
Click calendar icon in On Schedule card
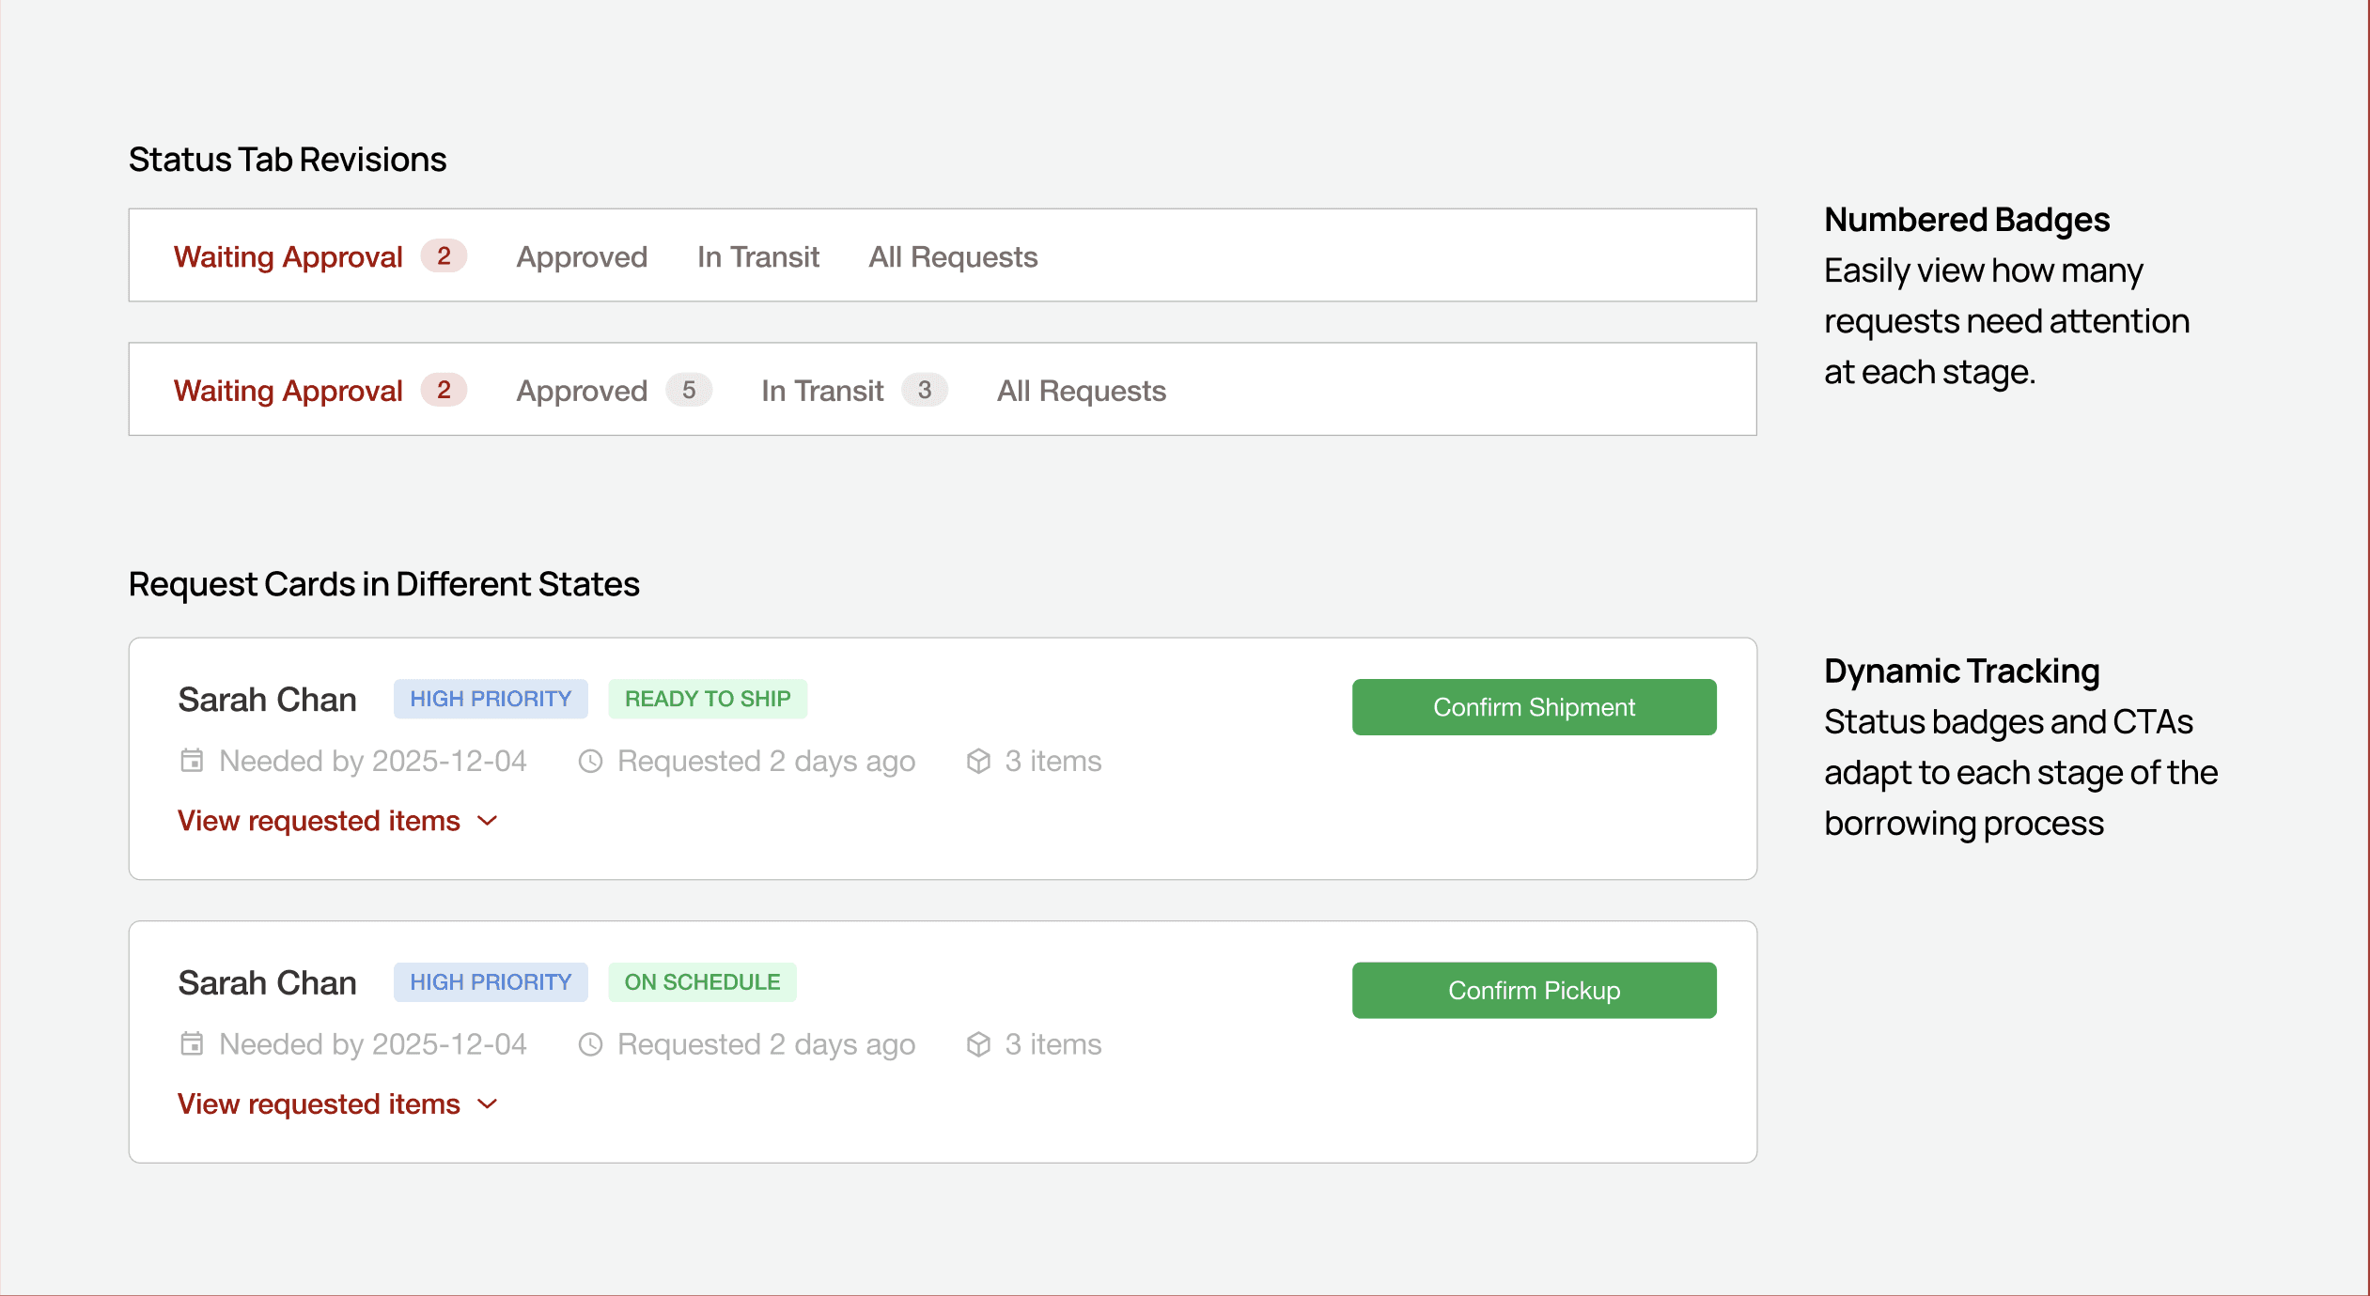[x=192, y=1044]
